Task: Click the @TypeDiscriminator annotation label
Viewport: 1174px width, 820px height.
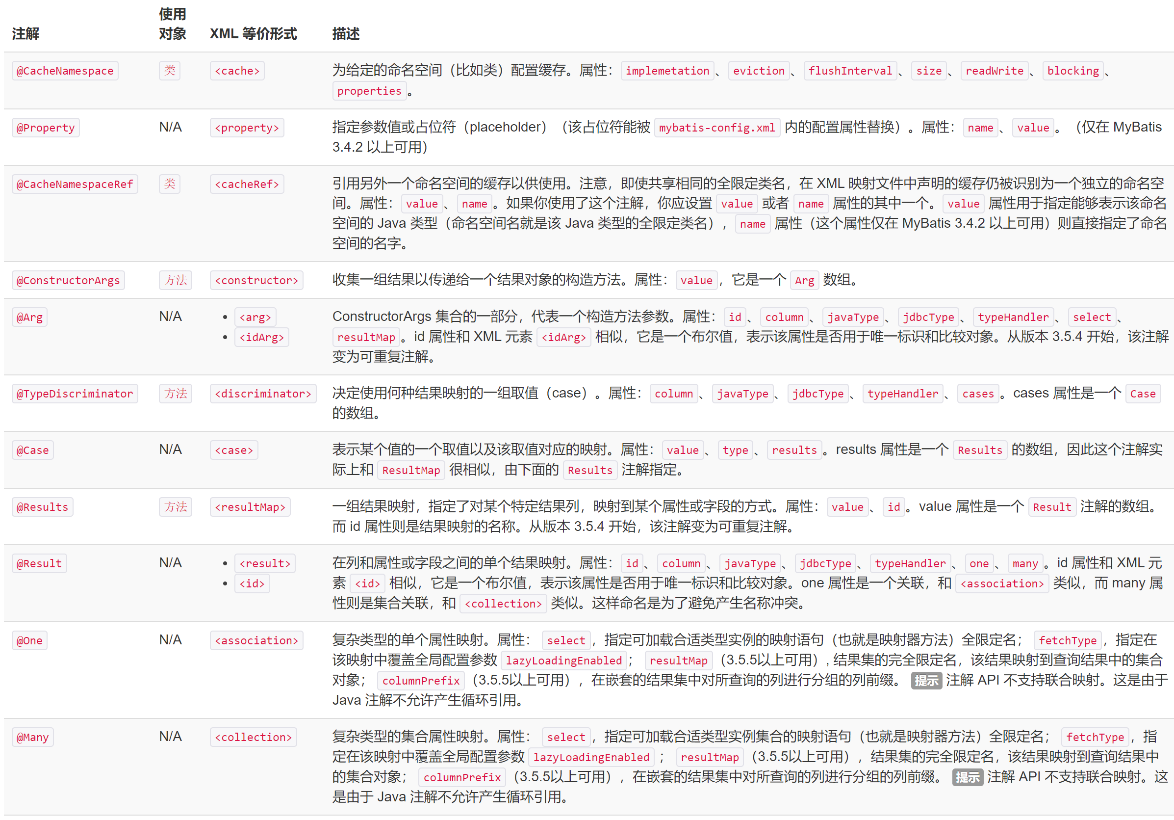Action: (x=75, y=394)
